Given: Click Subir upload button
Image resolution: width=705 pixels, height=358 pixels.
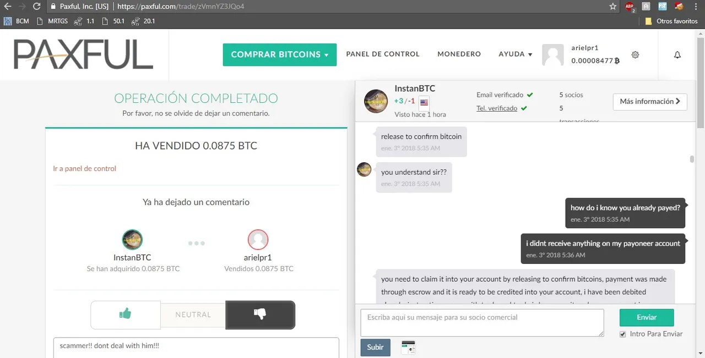Looking at the screenshot, I should click(376, 348).
